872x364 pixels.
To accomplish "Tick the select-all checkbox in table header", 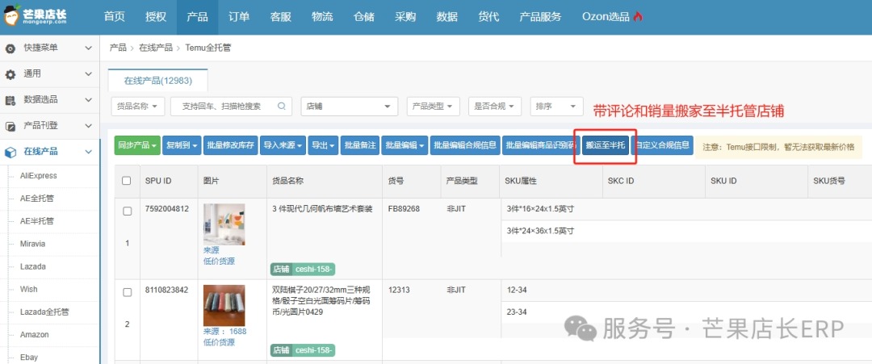I will (x=126, y=181).
